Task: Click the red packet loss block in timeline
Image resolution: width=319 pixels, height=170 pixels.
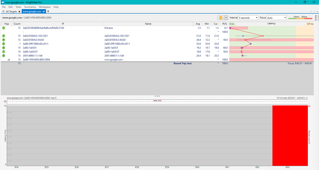Action: (290, 135)
